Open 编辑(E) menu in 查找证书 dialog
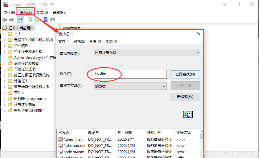Image resolution: width=259 pixels, height=158 pixels. [79, 41]
